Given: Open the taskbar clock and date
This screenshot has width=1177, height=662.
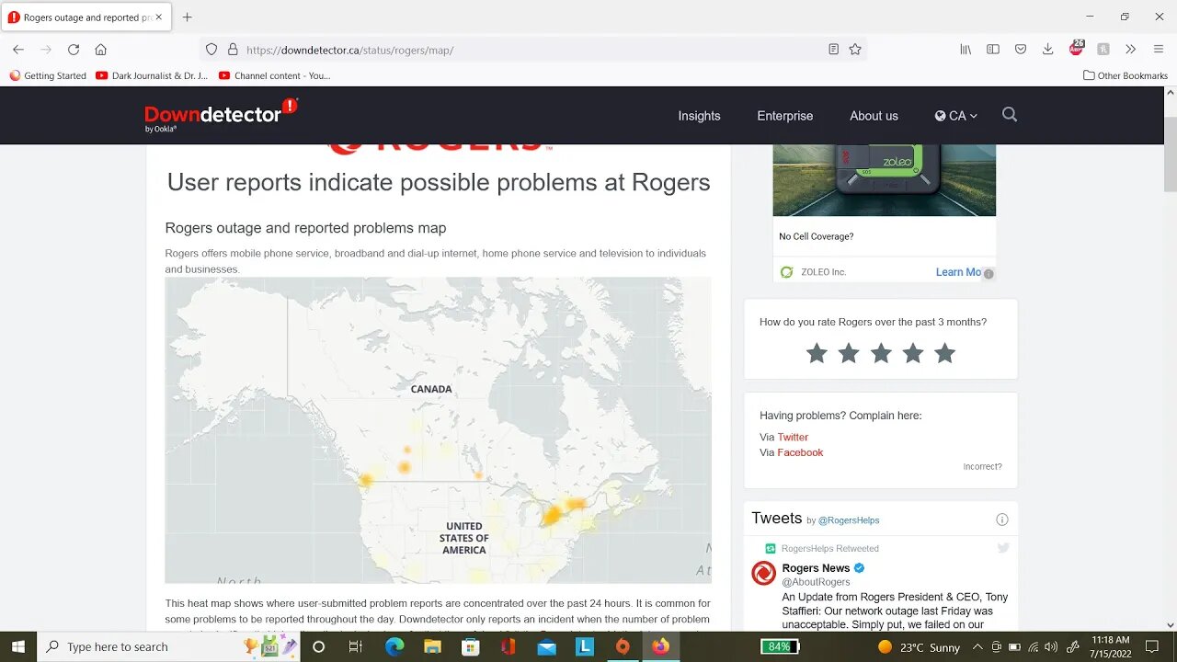Looking at the screenshot, I should pos(1110,646).
